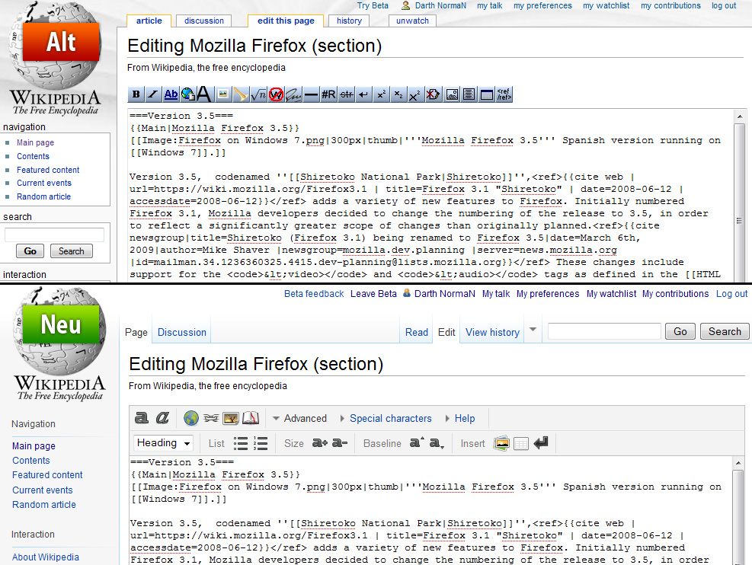Click the Try Beta link
This screenshot has height=565, width=752.
373,6
